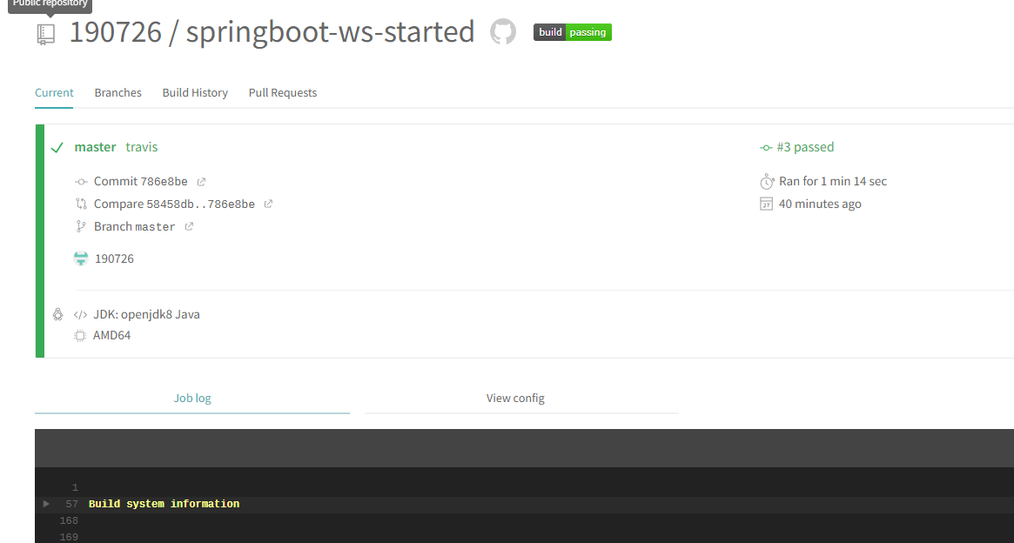Viewport: 1014px width, 543px height.
Task: Open external link icon next to Compare 58458db..786e8be
Action: [x=268, y=204]
